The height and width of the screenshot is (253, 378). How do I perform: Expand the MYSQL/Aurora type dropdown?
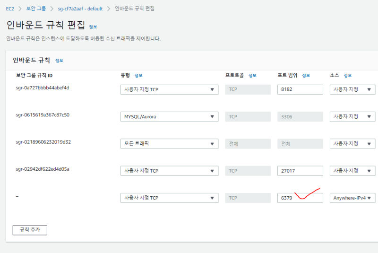[x=169, y=116]
